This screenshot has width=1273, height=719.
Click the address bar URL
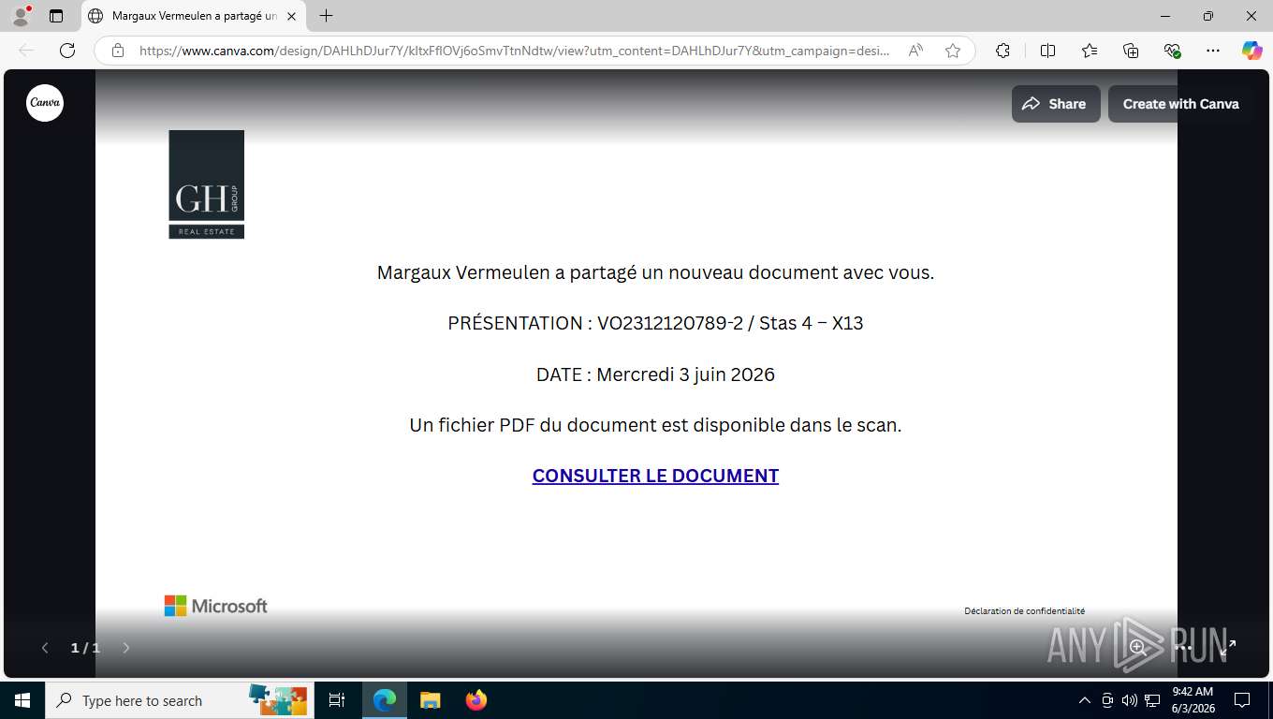click(x=514, y=51)
